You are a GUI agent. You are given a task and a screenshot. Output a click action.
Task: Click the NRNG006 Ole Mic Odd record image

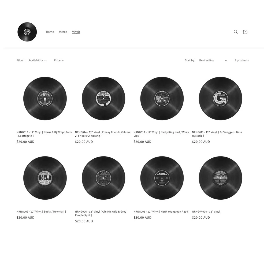(x=103, y=178)
